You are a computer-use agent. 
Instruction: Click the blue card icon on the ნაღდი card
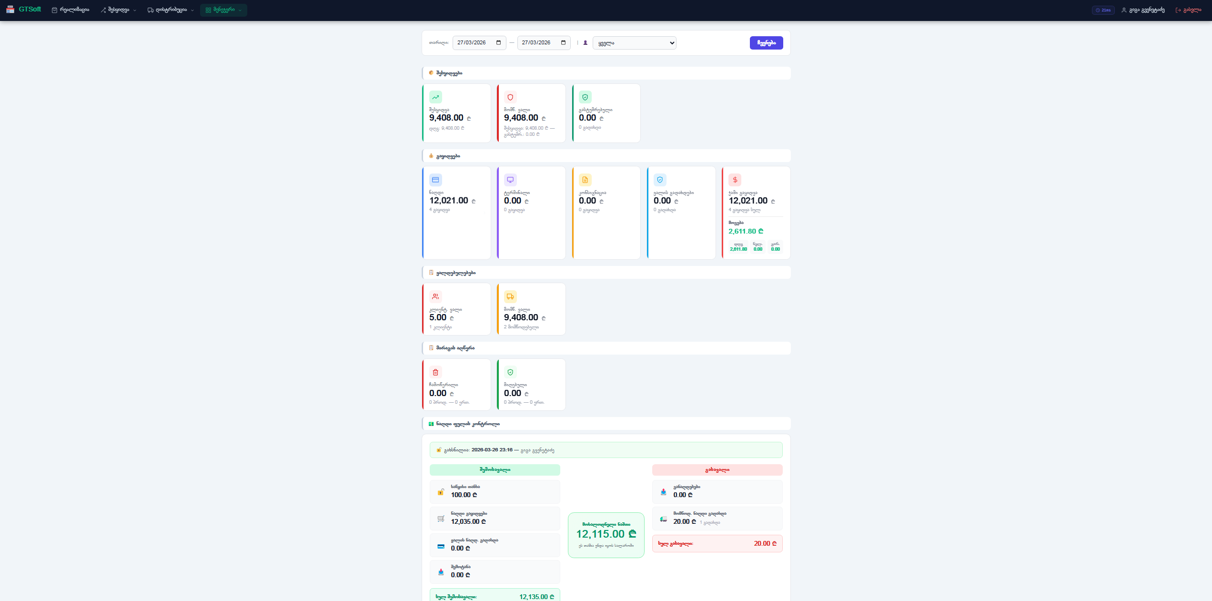435,180
